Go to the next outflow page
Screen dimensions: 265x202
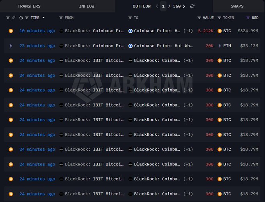(184, 6)
